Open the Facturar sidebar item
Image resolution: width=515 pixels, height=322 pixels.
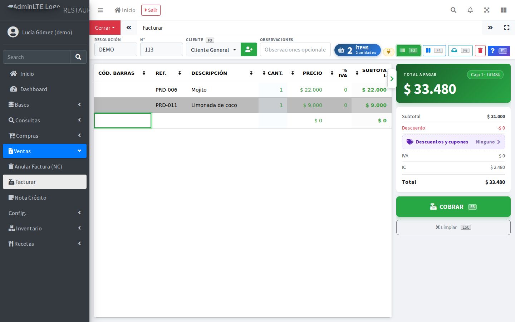pos(45,182)
